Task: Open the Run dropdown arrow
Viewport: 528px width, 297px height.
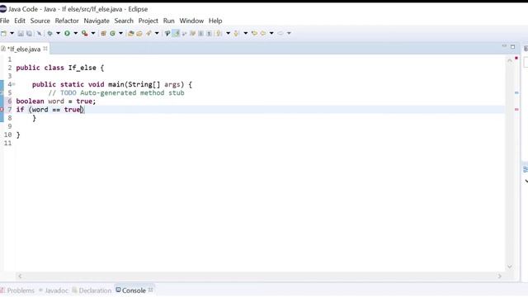Action: pyautogui.click(x=75, y=33)
